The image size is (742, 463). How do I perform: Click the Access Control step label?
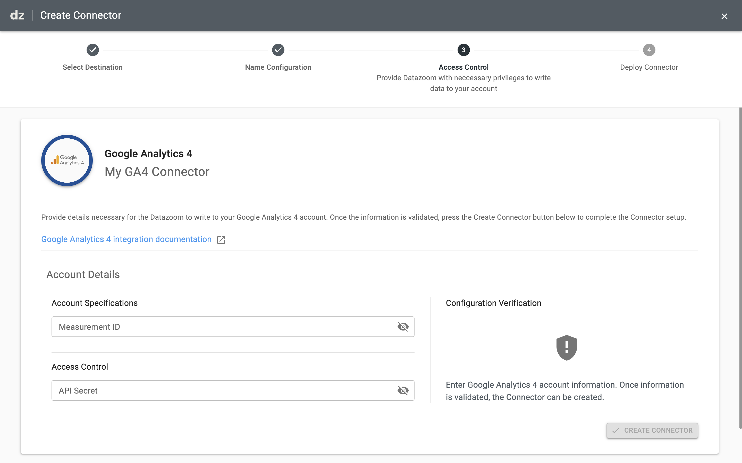(x=463, y=67)
